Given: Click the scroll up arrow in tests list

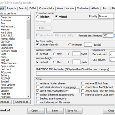Looking at the screenshot, I should pos(28,18).
